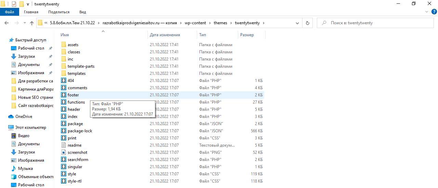This screenshot has height=188, width=438.
Task: Expand the twentytwenty breadcrumb chevron
Action: click(263, 23)
